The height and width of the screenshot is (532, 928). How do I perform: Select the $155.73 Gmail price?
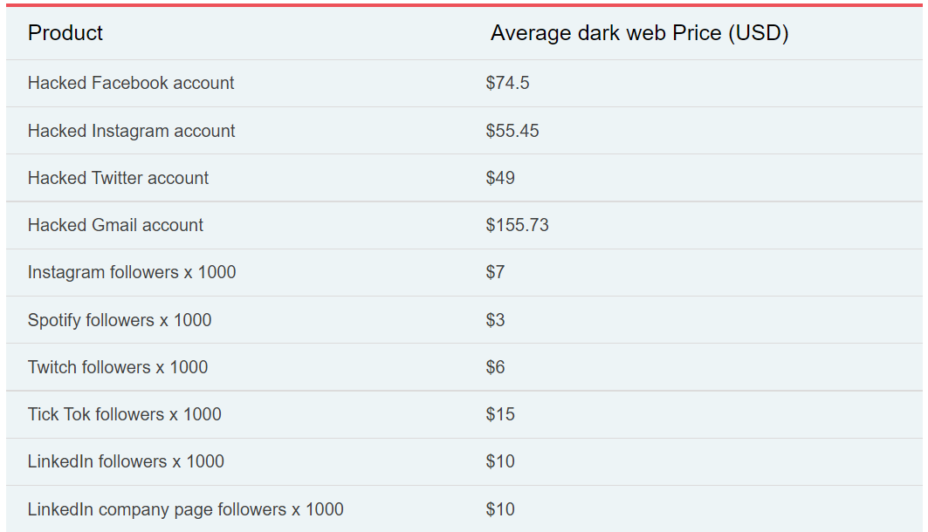coord(517,225)
